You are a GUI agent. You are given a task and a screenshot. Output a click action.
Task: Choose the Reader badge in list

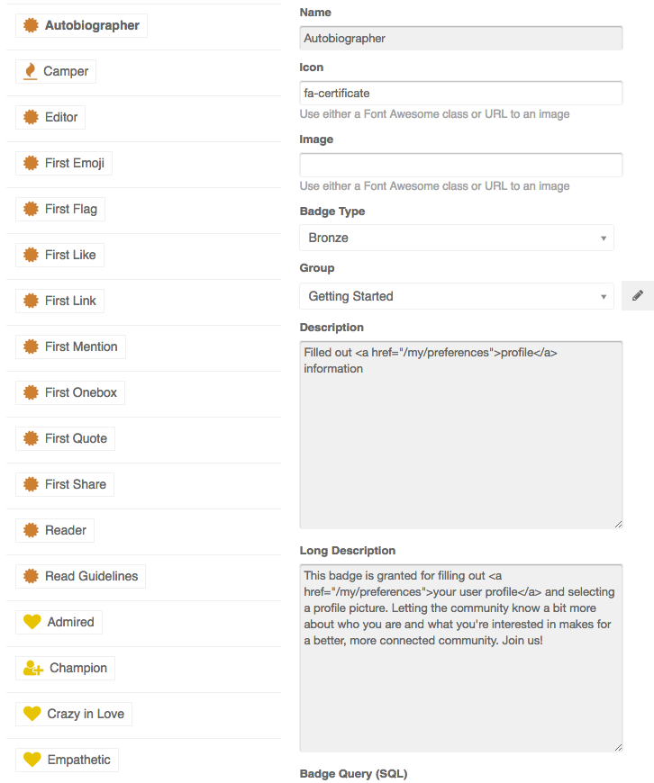tap(55, 530)
